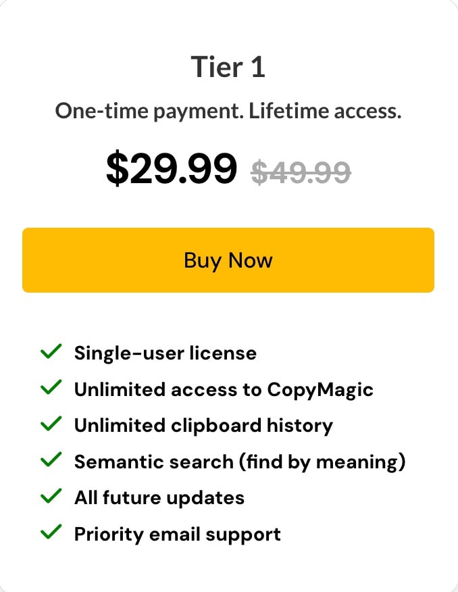Click the checkmark next to Unlimited access to CopyMagic
Image resolution: width=458 pixels, height=592 pixels.
(x=51, y=389)
